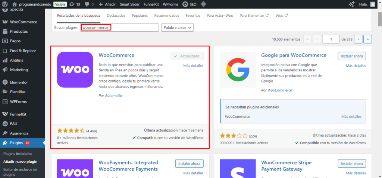Screen dimensions: 382x178
Task: Open the user avatar next to Hola
Action: coord(373,4)
